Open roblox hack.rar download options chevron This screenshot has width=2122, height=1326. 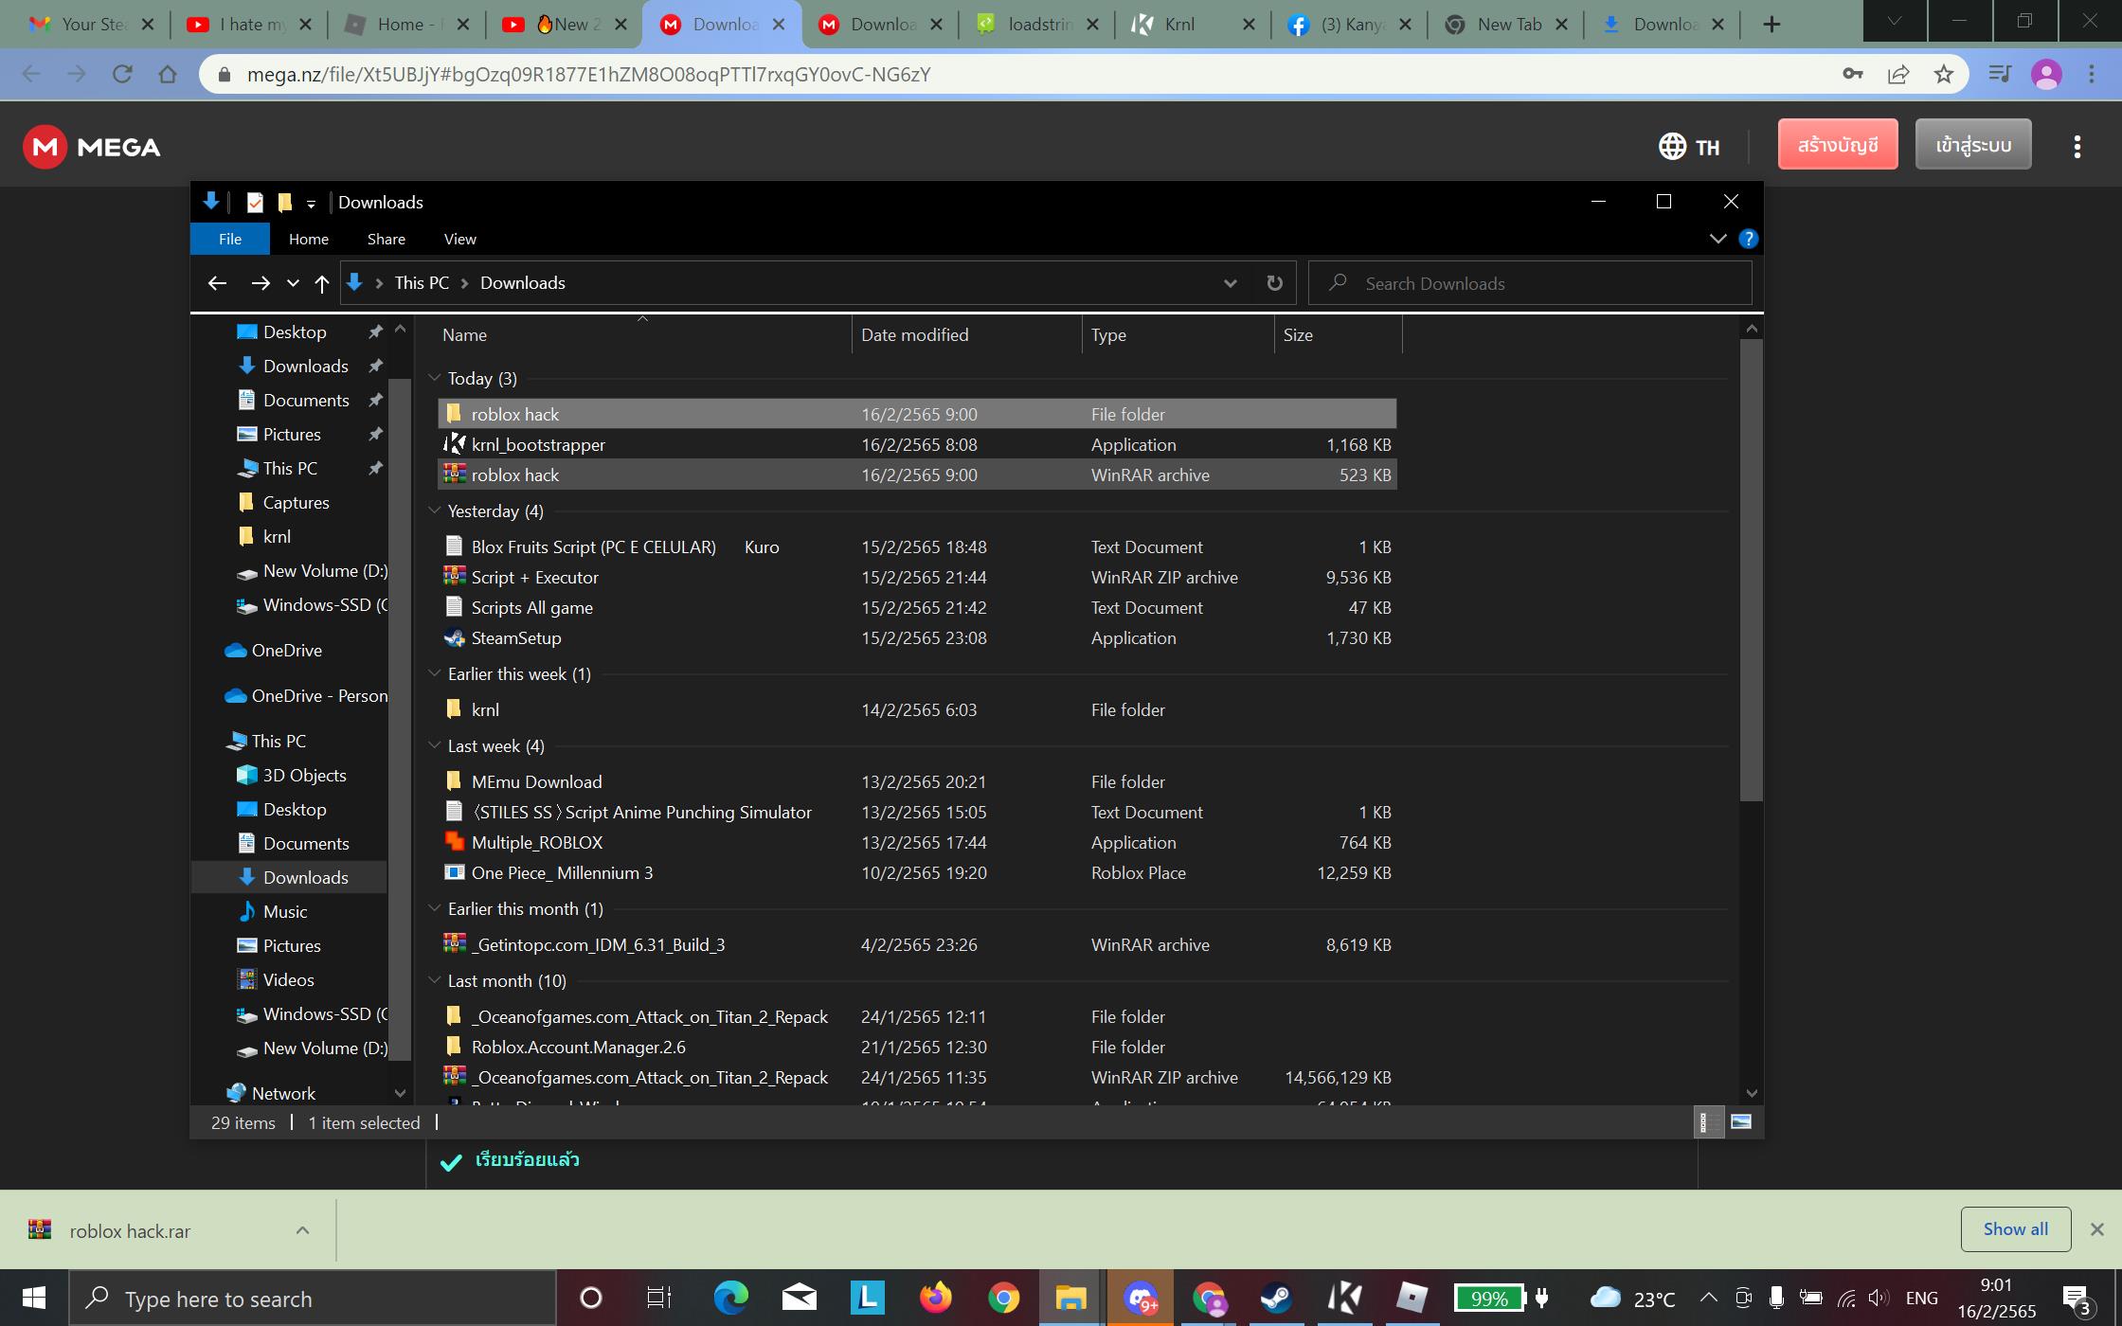tap(302, 1230)
